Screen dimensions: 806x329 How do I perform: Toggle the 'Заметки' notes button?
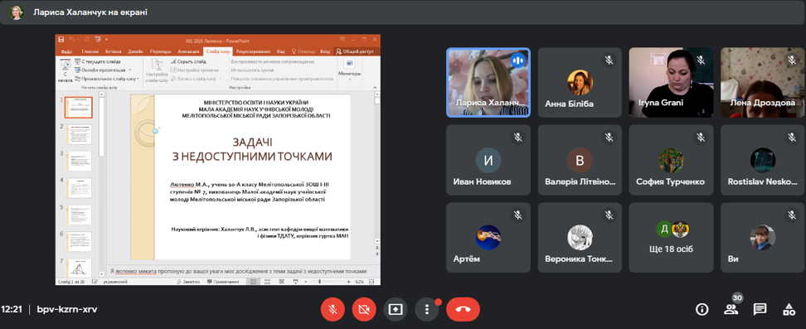point(189,282)
